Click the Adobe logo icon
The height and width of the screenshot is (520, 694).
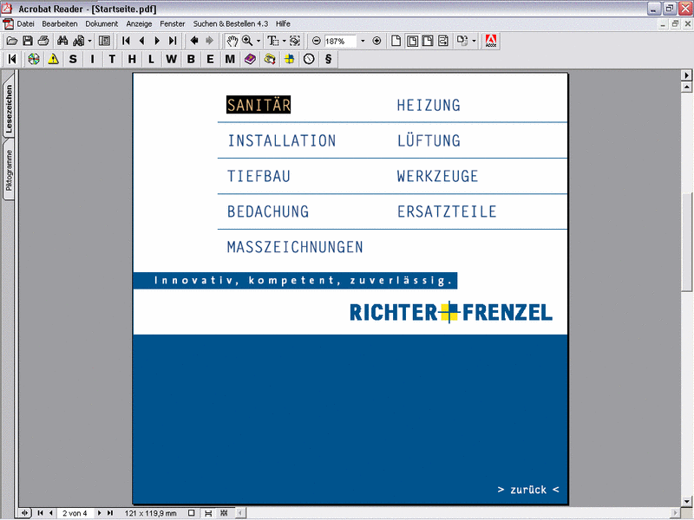coord(491,41)
